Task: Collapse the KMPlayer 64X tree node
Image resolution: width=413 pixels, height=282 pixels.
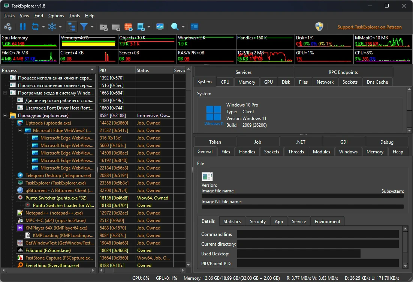Action: tap(12, 228)
